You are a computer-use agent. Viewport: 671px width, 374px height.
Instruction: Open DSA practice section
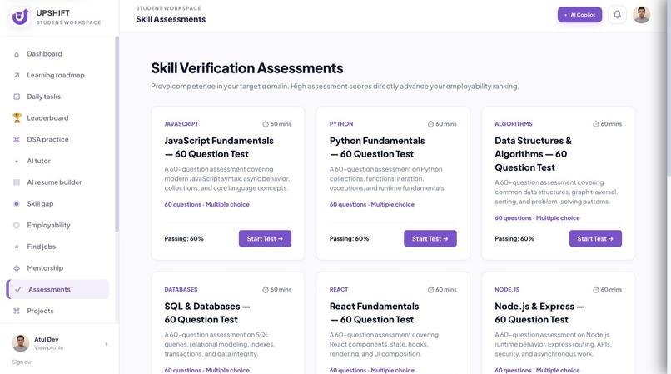(57, 140)
